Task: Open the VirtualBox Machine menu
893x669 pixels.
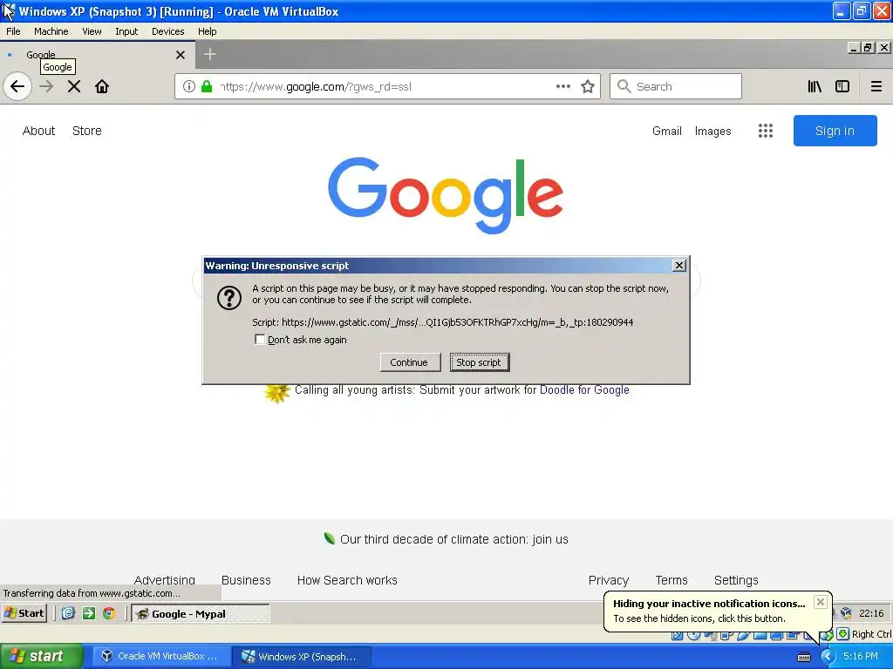Action: pyautogui.click(x=51, y=31)
